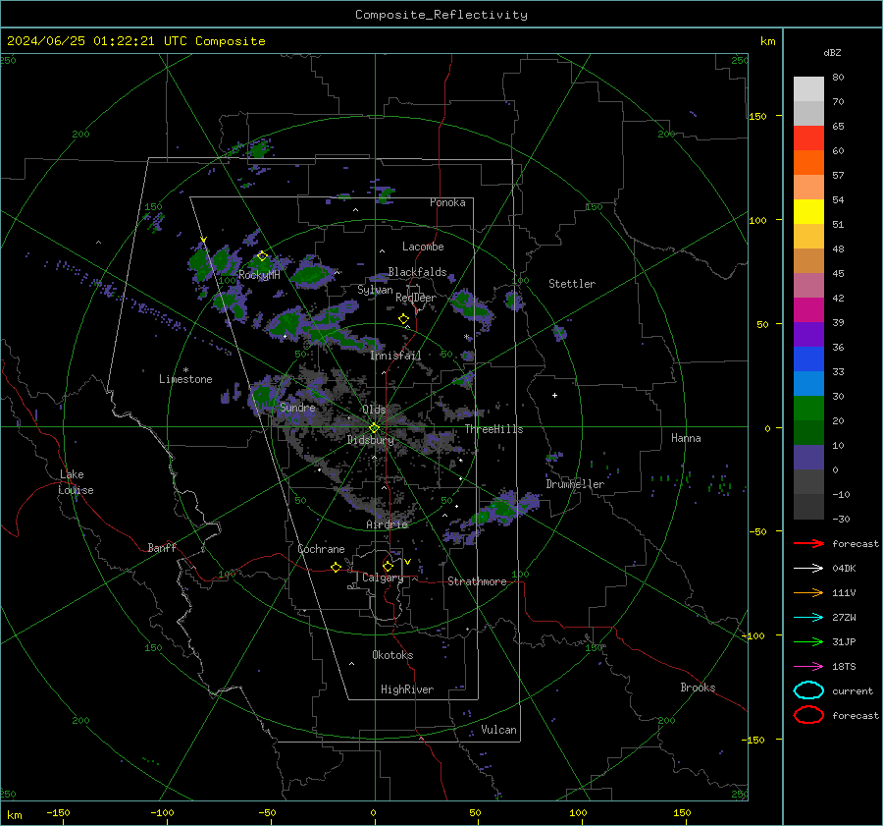This screenshot has width=883, height=826.
Task: Click the cyan current ellipse symbol
Action: 808,690
